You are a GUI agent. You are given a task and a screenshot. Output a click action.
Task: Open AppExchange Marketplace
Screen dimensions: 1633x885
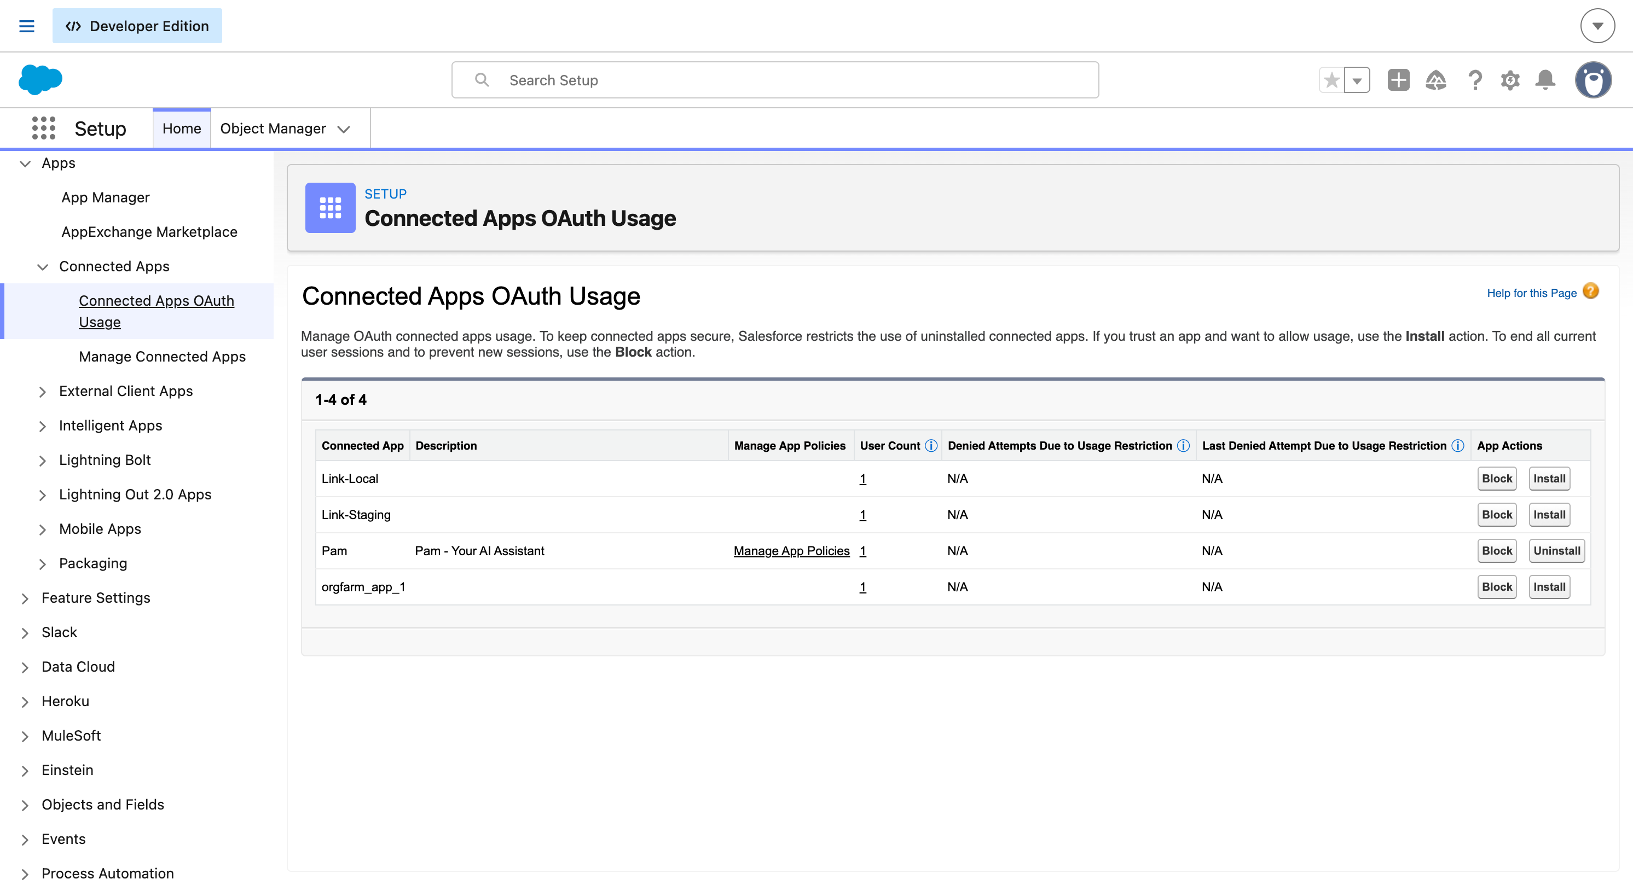(x=149, y=232)
